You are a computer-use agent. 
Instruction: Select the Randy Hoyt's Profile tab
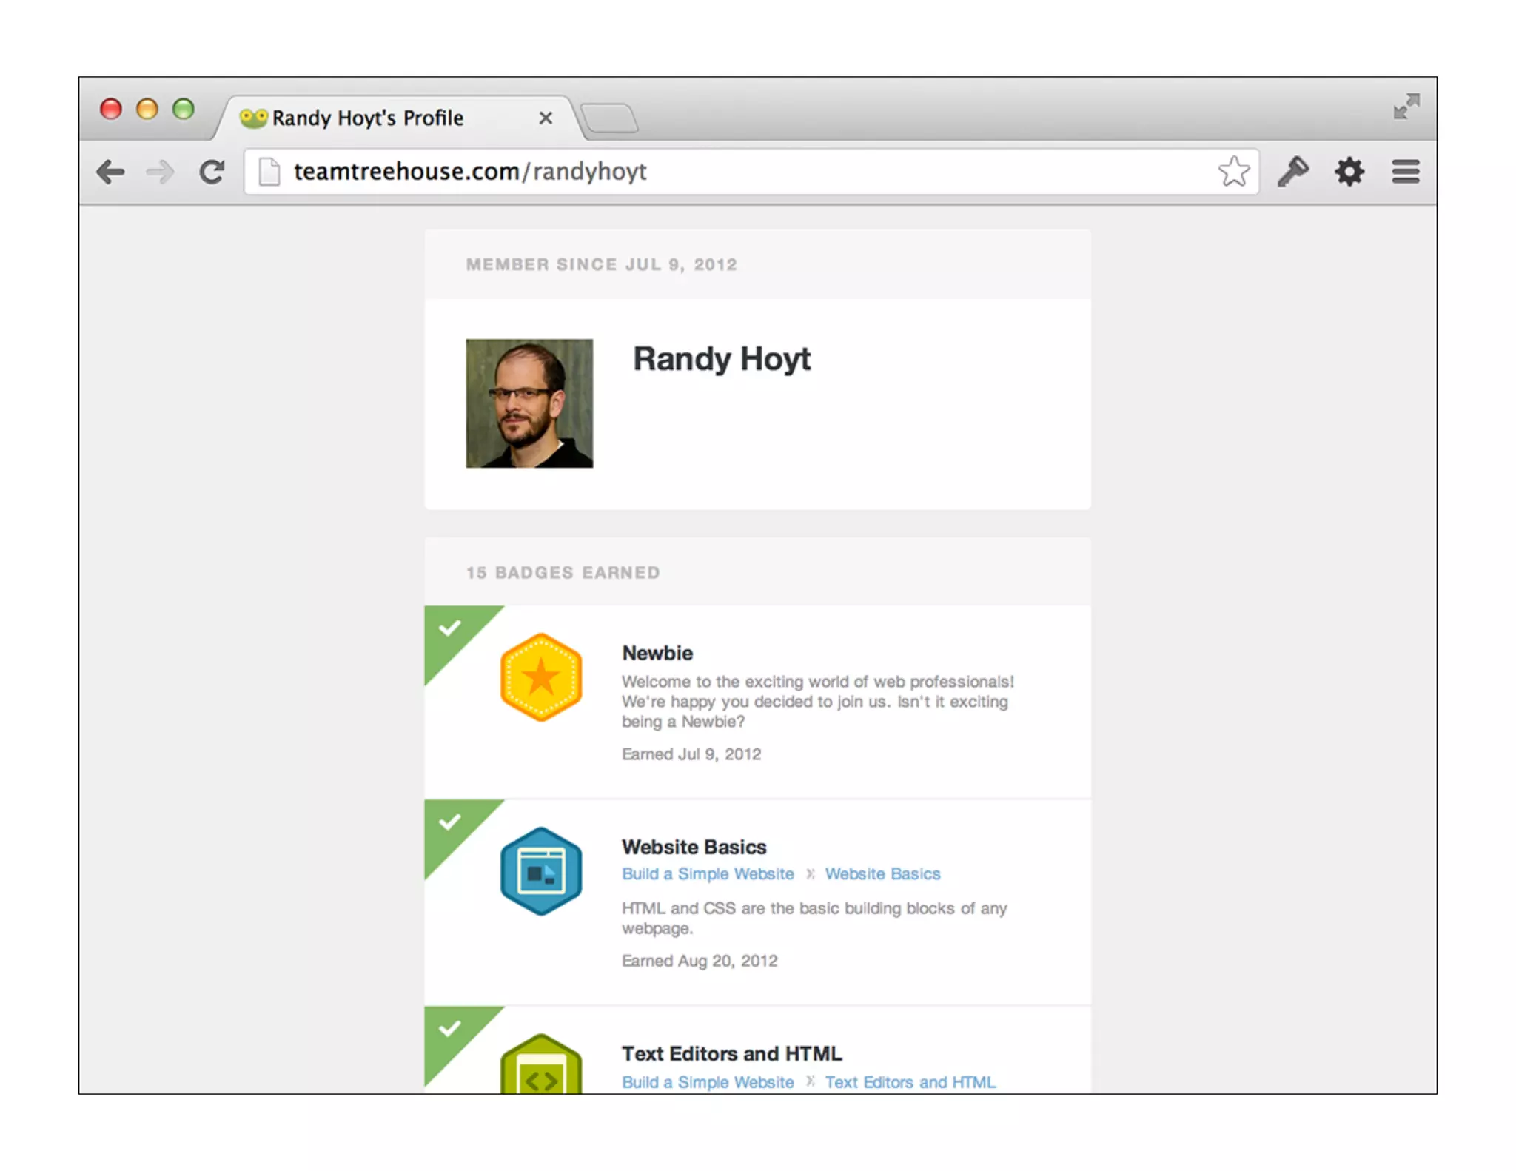(367, 118)
